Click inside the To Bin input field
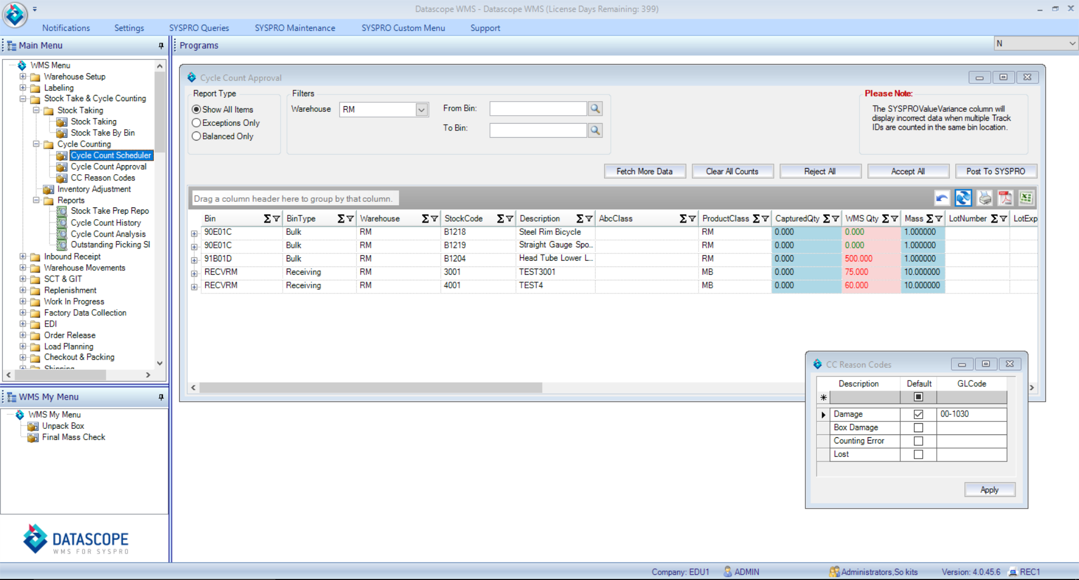This screenshot has height=580, width=1079. point(537,130)
